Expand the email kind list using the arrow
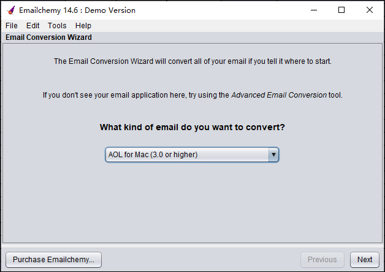The image size is (385, 272). 273,155
